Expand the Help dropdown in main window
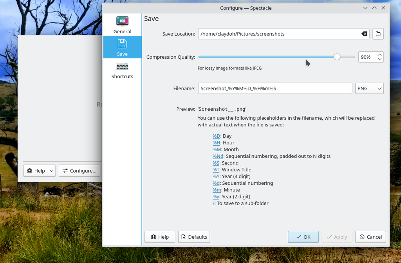Viewport: 401px width, 263px height. click(x=52, y=171)
